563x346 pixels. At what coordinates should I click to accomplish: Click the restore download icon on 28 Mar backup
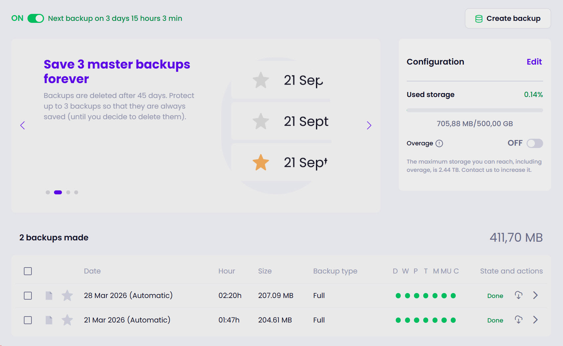point(519,295)
